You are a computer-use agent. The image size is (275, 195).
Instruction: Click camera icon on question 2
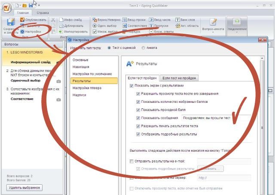click(x=58, y=81)
